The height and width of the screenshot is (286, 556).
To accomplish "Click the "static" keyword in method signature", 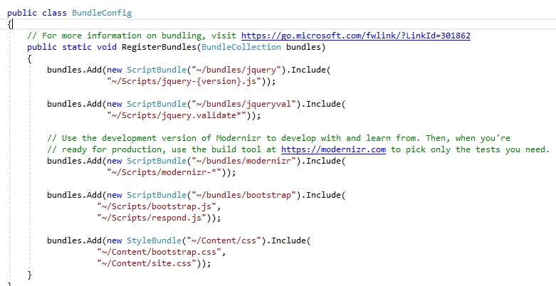I will (x=77, y=47).
